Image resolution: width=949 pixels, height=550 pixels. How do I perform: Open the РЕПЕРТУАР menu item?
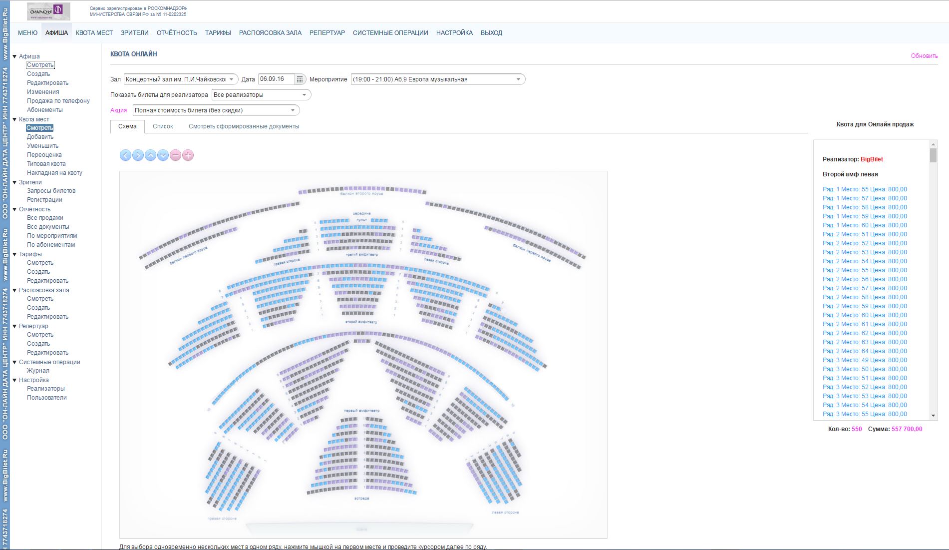[327, 33]
